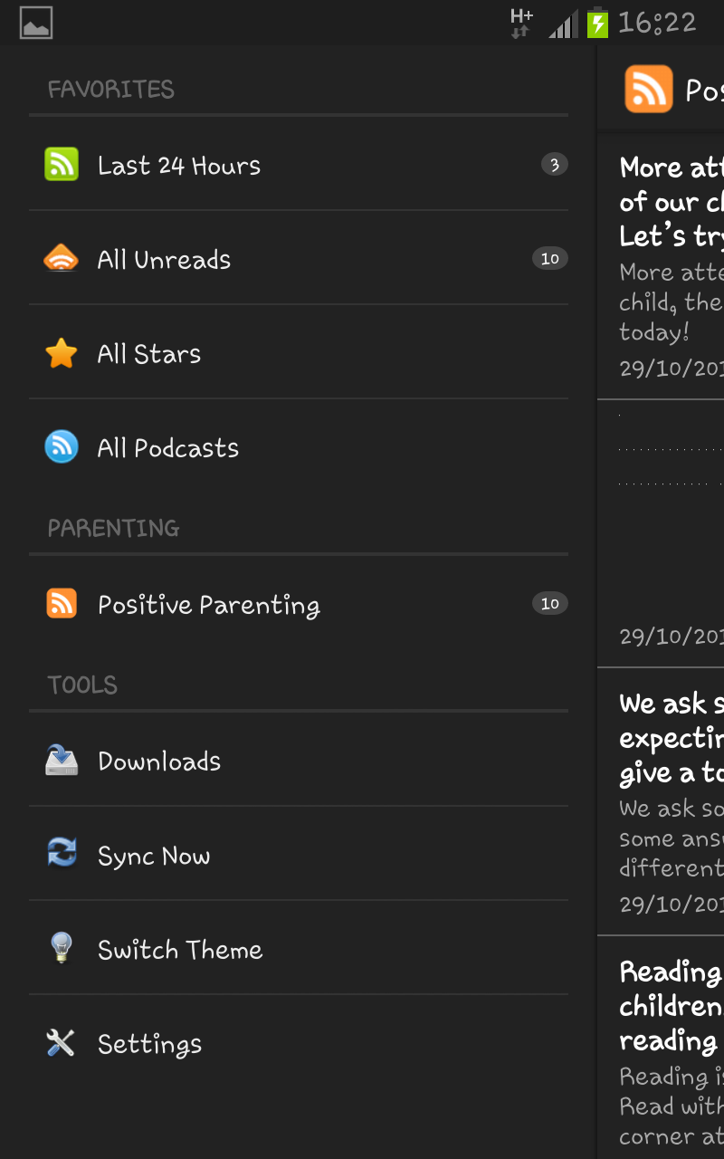Tap the green Last 24 Hours feed icon

(62, 165)
